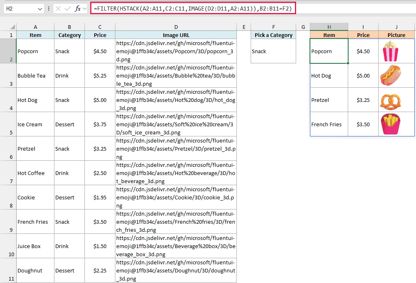
Task: Select the 'Bubble Tea' cell
Action: pyautogui.click(x=35, y=76)
